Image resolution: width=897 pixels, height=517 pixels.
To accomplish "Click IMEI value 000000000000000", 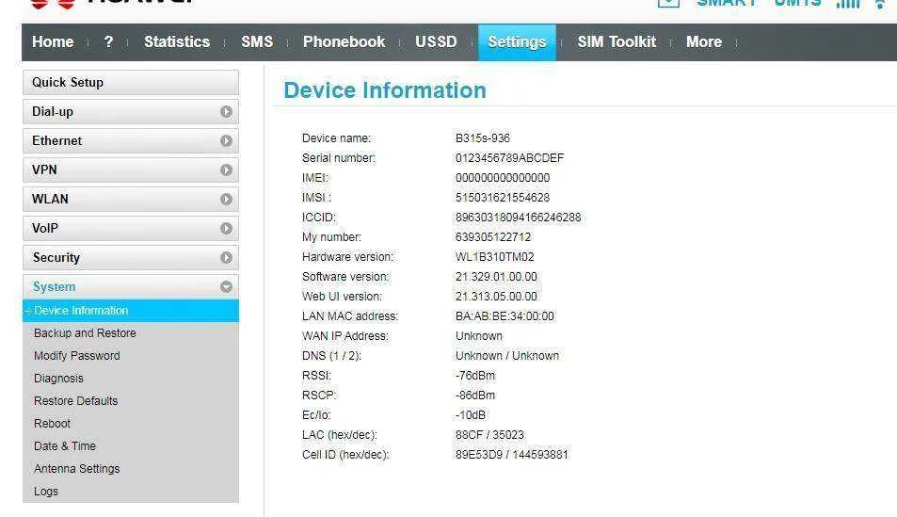I will point(503,178).
